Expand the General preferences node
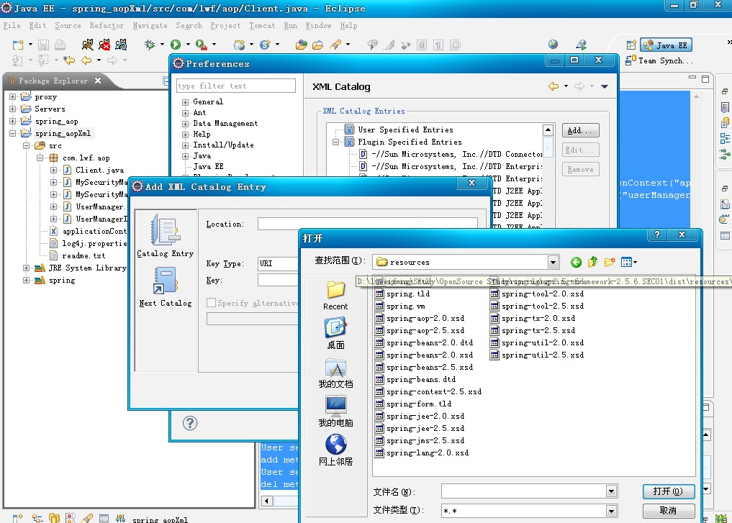The width and height of the screenshot is (732, 523). pyautogui.click(x=186, y=102)
